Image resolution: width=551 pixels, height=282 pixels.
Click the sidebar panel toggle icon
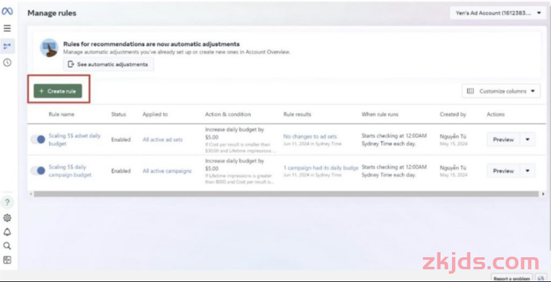[7, 260]
